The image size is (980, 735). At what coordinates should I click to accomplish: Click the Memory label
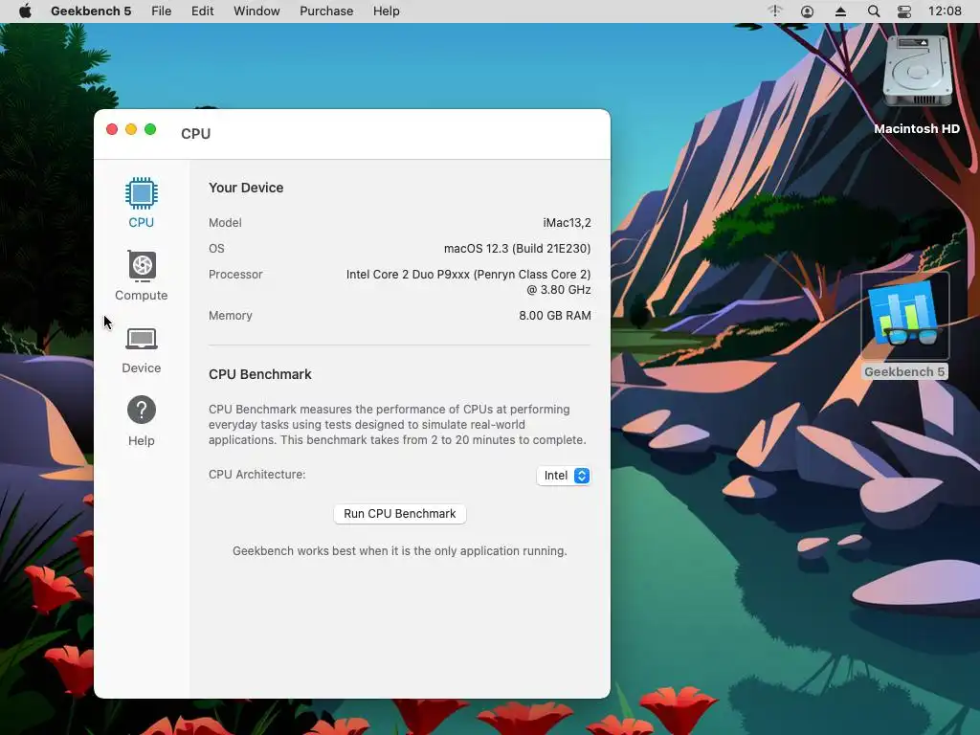click(231, 316)
